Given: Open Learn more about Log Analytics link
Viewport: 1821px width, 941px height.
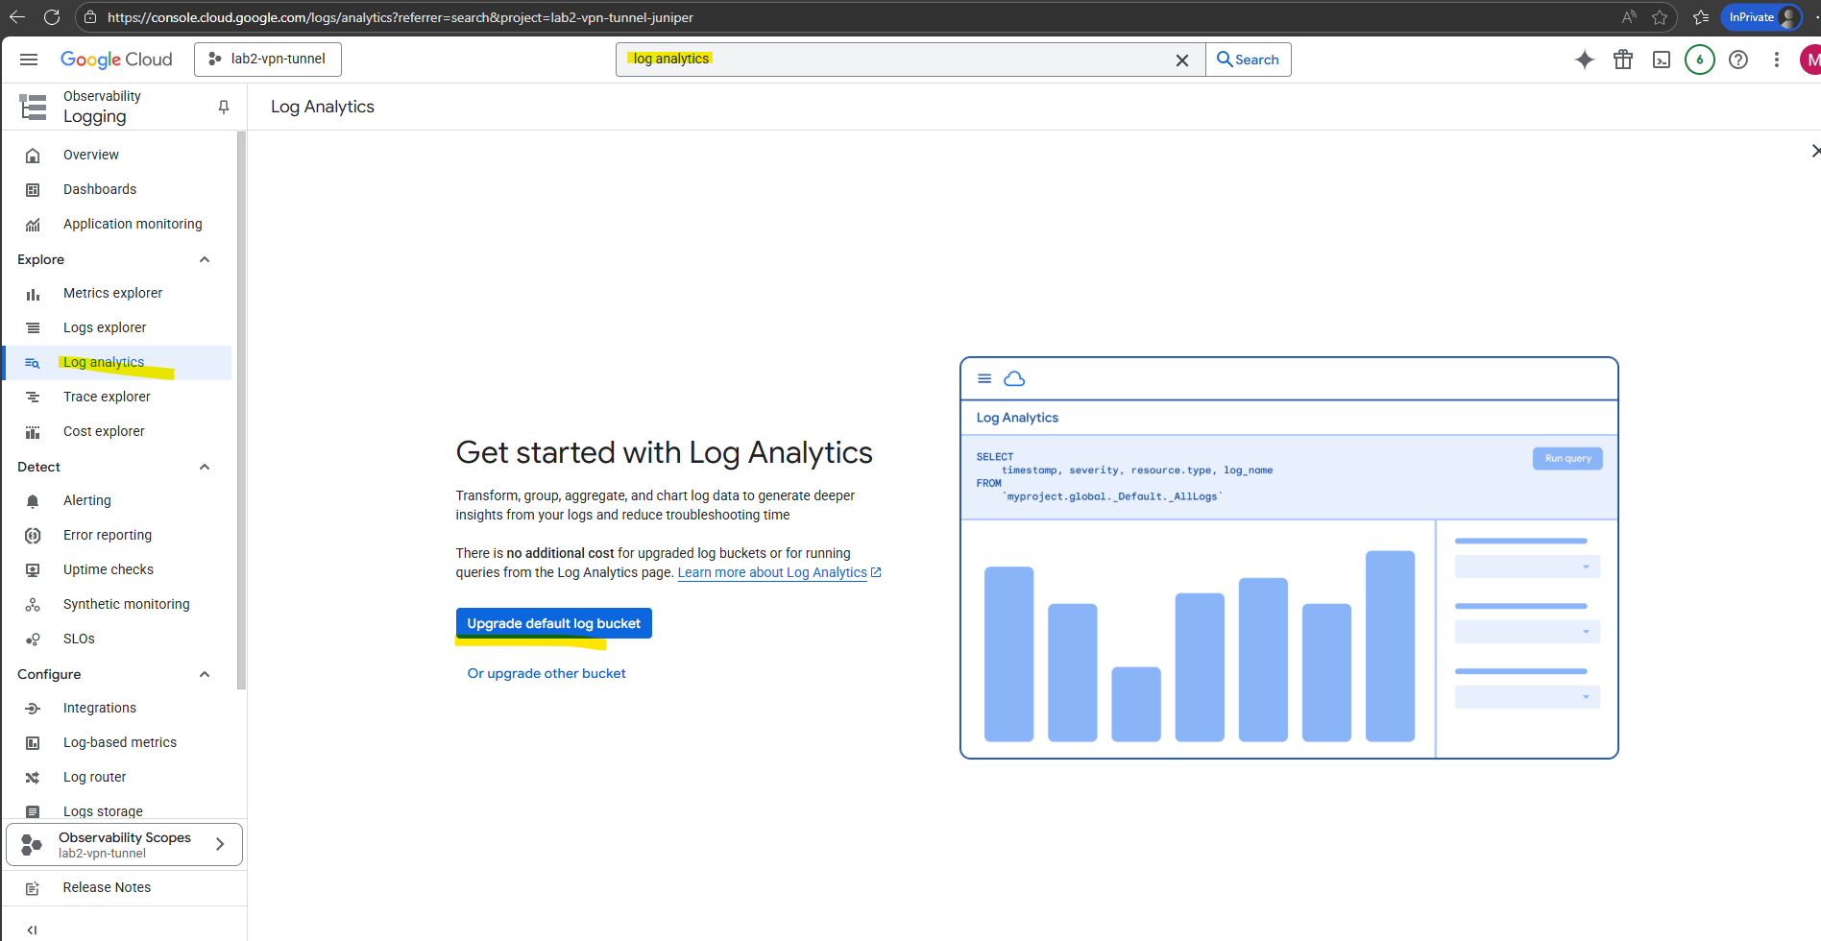Looking at the screenshot, I should point(779,572).
